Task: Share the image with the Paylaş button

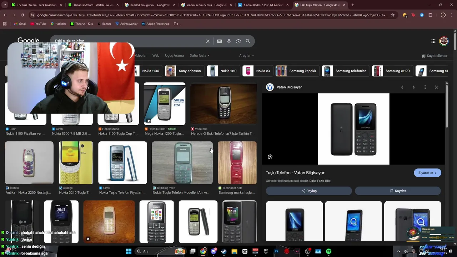Action: [309, 191]
